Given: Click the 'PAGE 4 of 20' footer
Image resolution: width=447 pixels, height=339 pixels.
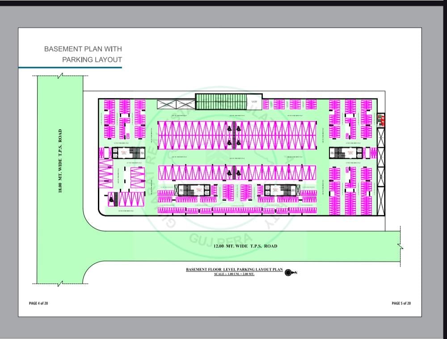Looking at the screenshot, I should click(38, 303).
